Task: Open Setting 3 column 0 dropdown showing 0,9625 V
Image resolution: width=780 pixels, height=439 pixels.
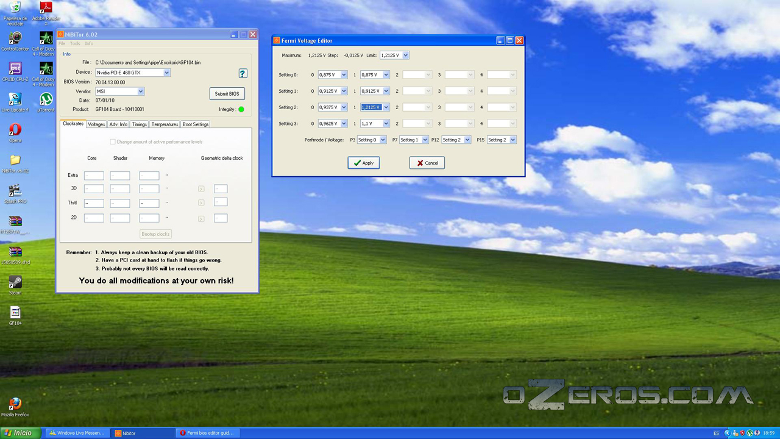Action: 344,124
